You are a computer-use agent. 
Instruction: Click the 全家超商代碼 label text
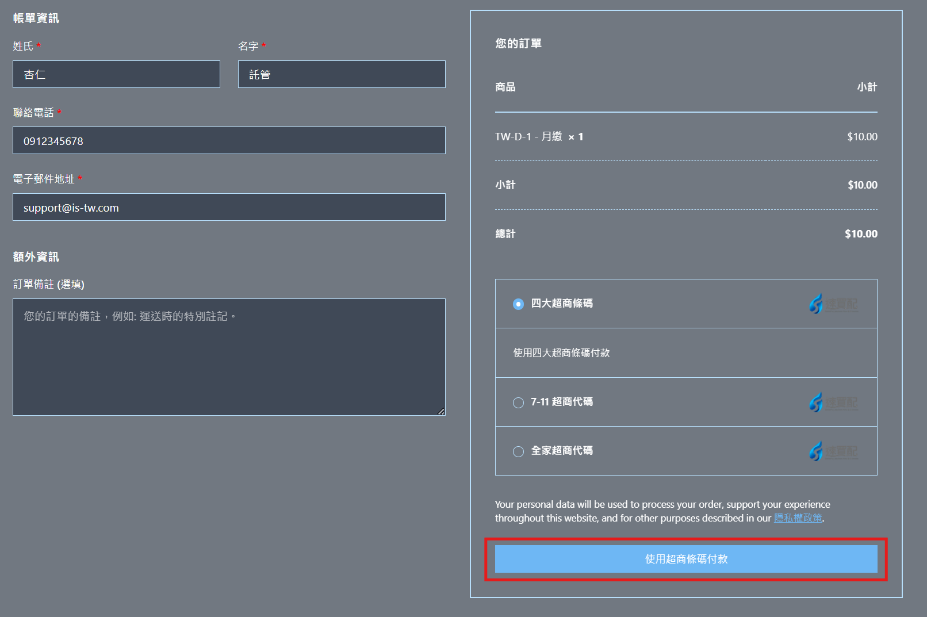[x=561, y=451]
